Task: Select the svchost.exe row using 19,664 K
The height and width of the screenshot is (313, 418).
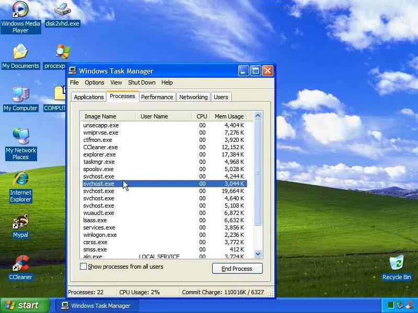Action: pos(165,191)
